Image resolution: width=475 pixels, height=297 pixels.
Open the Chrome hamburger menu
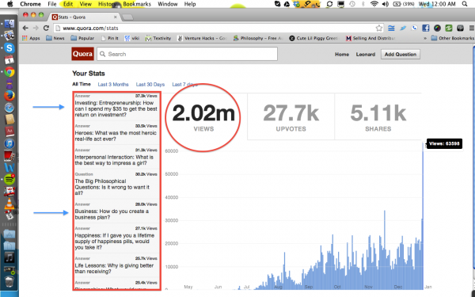tap(471, 29)
